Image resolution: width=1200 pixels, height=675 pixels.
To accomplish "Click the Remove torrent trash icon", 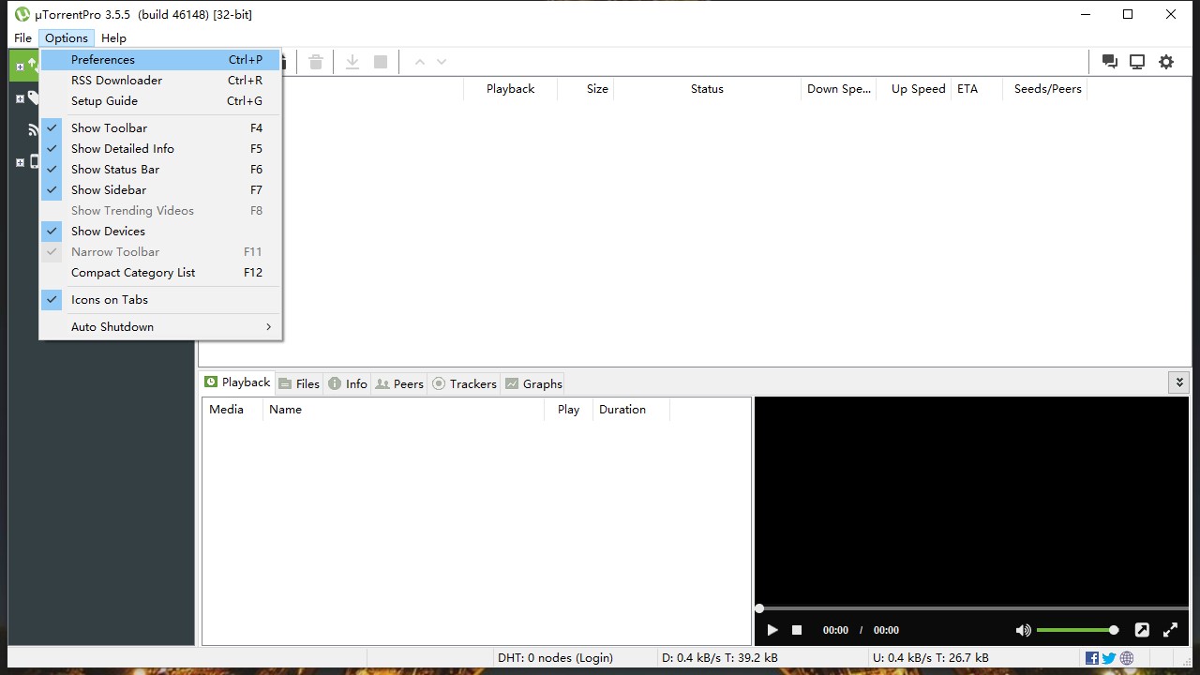I will coord(316,62).
